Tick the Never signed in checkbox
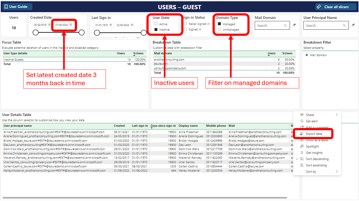 click(185, 24)
